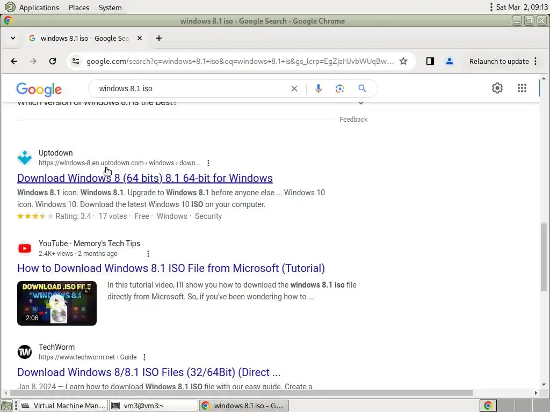Image resolution: width=550 pixels, height=412 pixels.
Task: Open site information icon in address bar
Action: point(76,61)
